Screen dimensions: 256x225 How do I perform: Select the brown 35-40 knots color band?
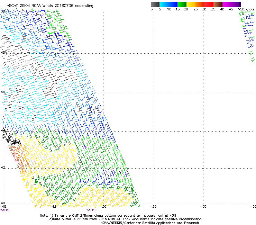point(218,4)
